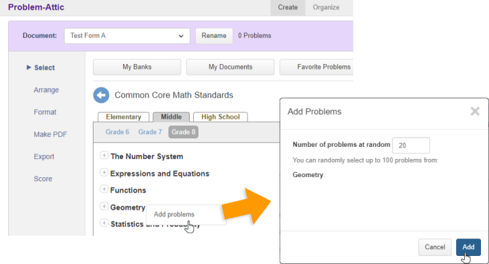Click the Add button in dialog

pyautogui.click(x=468, y=247)
